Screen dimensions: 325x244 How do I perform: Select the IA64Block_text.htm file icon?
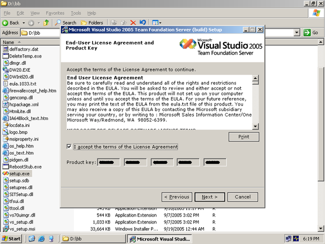pos(5,118)
